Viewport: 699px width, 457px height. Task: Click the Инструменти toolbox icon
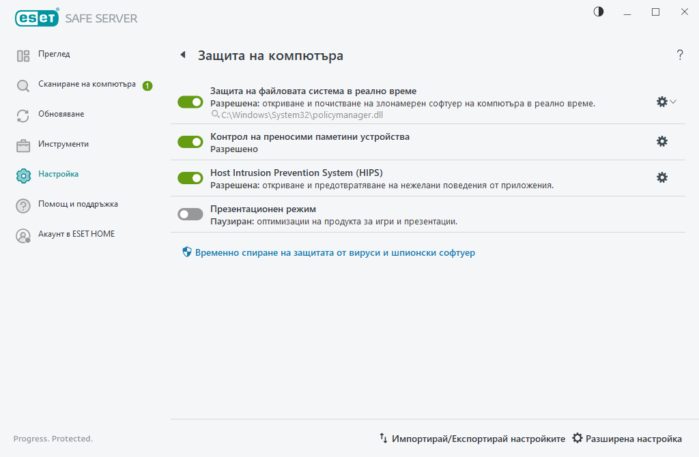point(22,144)
